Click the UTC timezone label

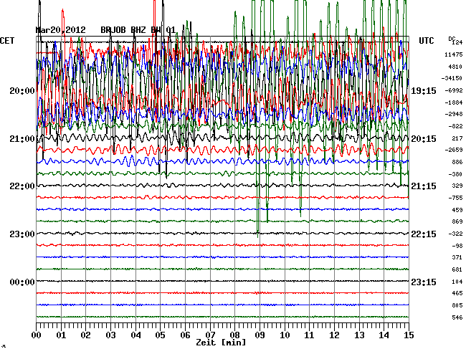pos(427,41)
